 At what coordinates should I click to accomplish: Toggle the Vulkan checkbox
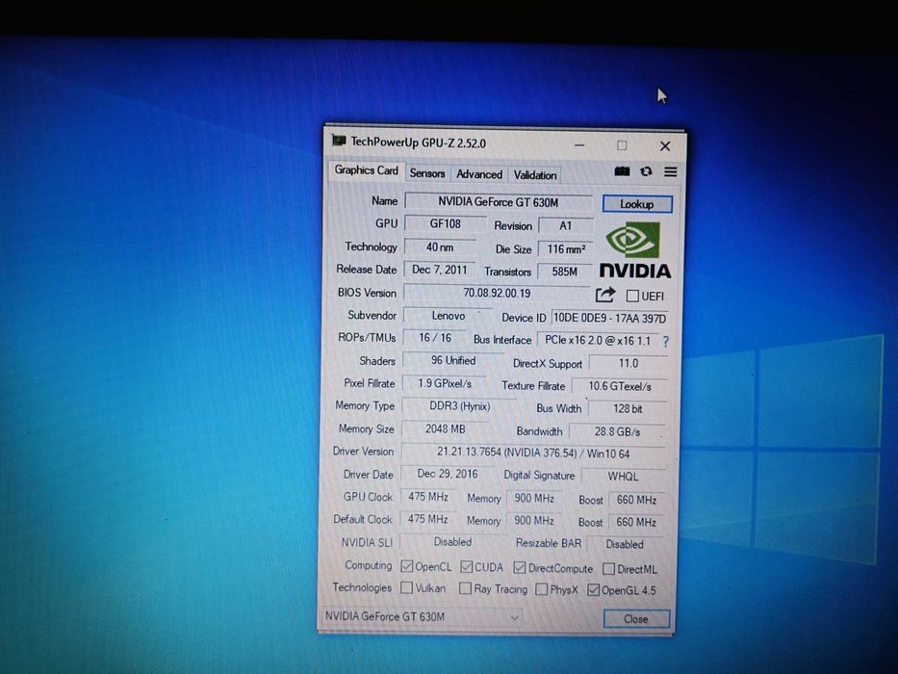406,587
